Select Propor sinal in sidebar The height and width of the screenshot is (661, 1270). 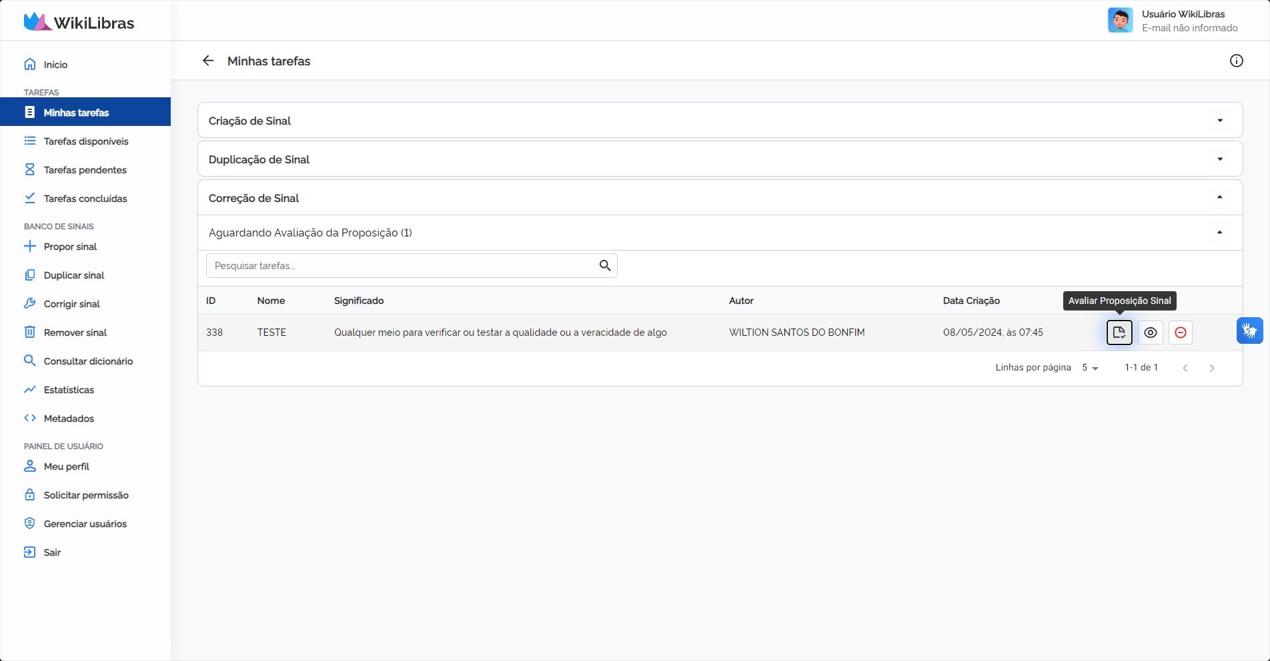(70, 247)
